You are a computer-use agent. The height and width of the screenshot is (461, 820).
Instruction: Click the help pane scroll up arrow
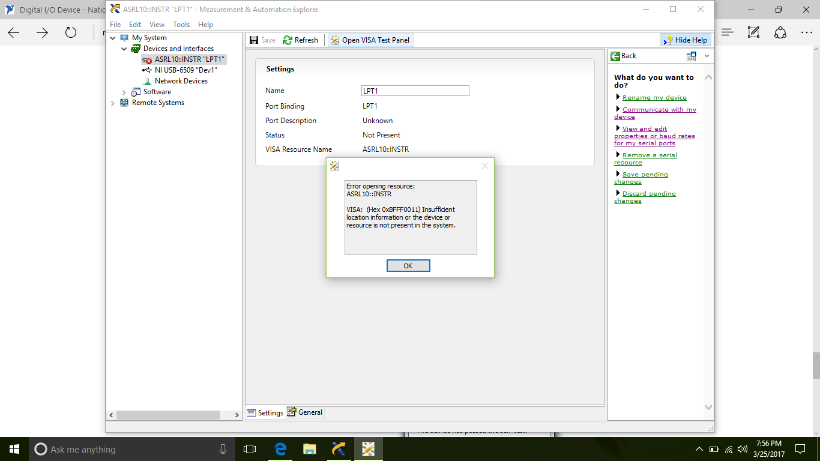click(x=708, y=77)
